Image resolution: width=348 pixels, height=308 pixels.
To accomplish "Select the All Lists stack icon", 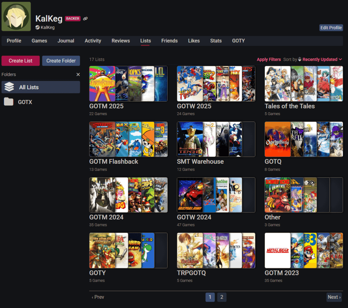I will (x=9, y=87).
